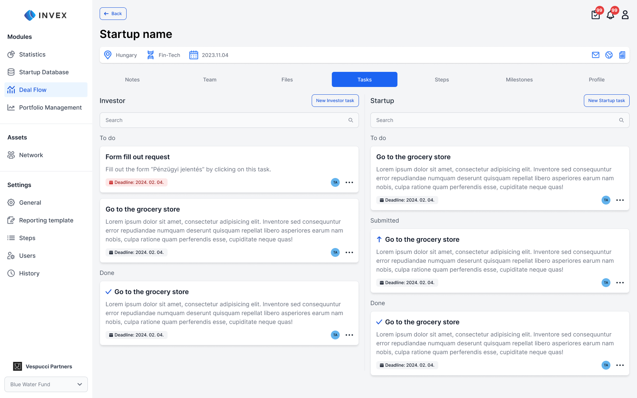The image size is (637, 398).
Task: Open options menu on Startup Submitted task
Action: click(x=620, y=283)
